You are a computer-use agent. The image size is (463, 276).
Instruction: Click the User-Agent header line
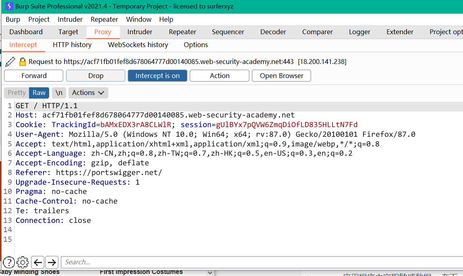point(215,134)
